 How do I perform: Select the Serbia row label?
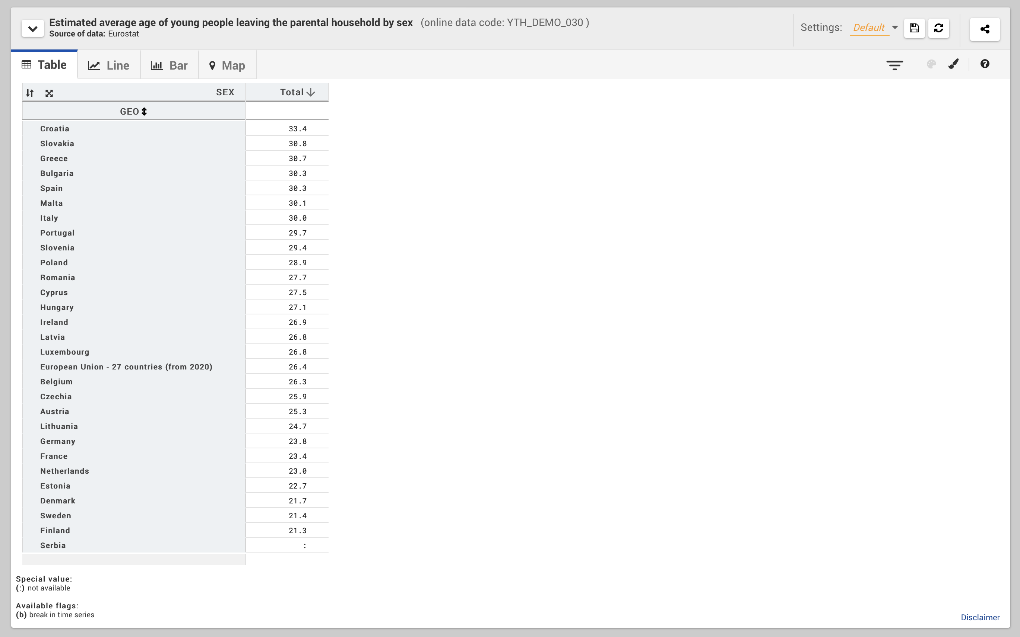point(53,545)
